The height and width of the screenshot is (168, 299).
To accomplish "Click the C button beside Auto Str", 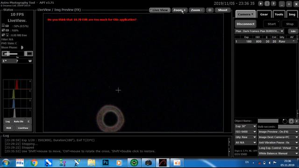I will click(28, 121).
